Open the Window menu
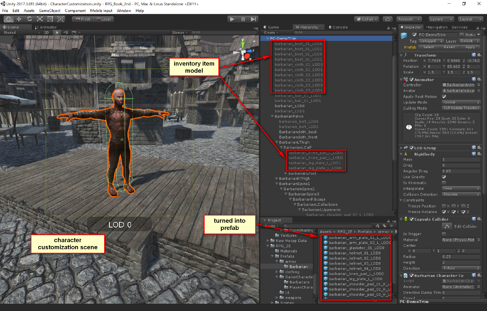 pyautogui.click(x=124, y=11)
